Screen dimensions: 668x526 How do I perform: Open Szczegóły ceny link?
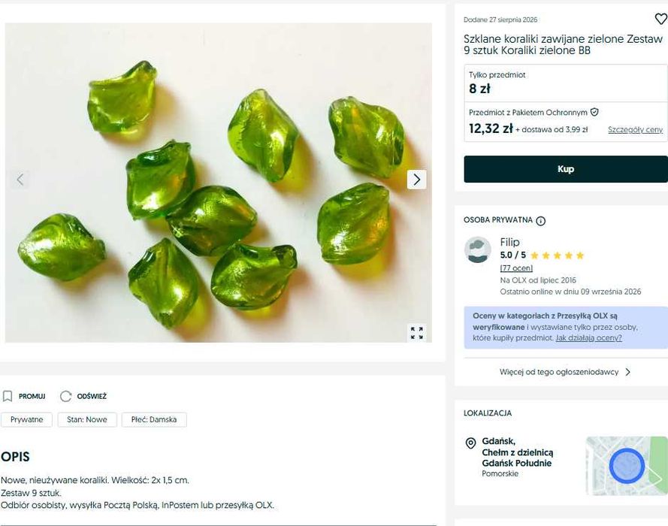point(635,129)
